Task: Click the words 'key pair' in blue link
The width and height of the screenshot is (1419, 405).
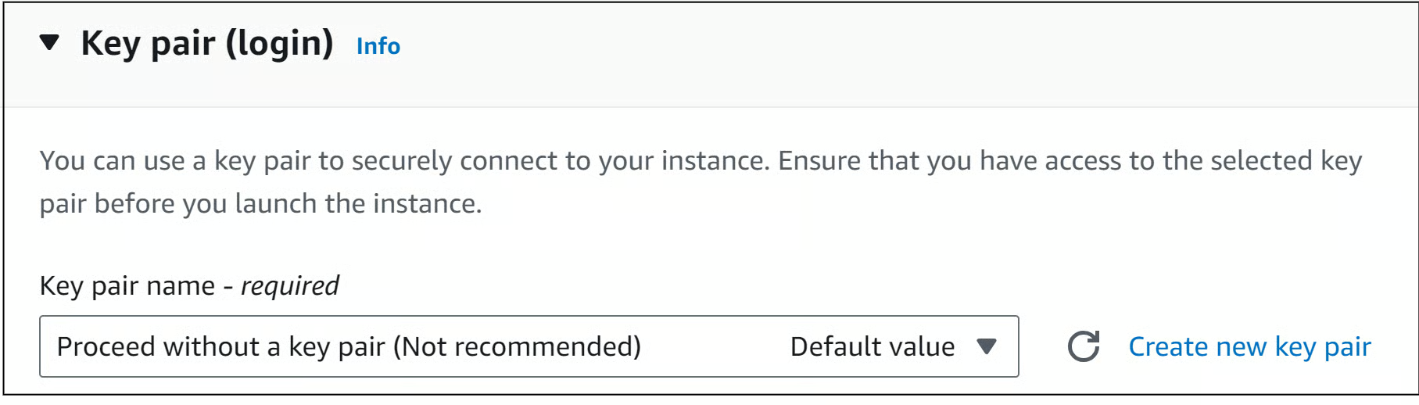Action: [1323, 346]
